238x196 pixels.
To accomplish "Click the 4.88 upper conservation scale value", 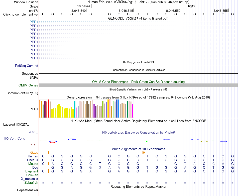I will pos(32,132).
